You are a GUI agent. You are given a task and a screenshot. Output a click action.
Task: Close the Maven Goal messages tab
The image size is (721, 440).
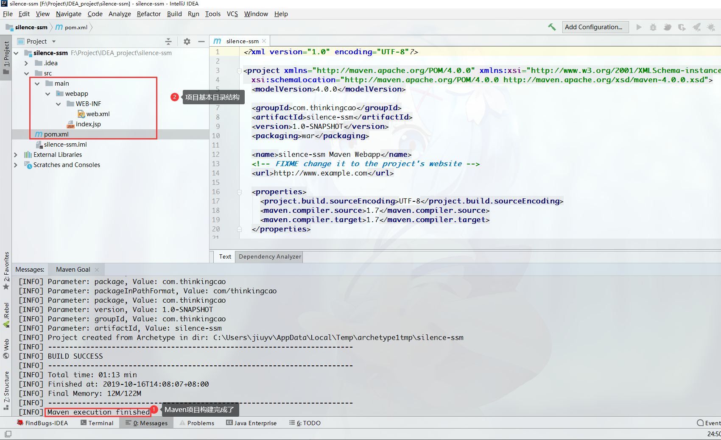(97, 269)
